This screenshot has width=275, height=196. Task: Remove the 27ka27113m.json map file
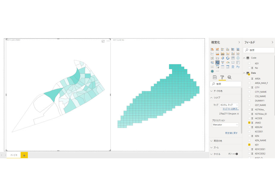point(238,114)
